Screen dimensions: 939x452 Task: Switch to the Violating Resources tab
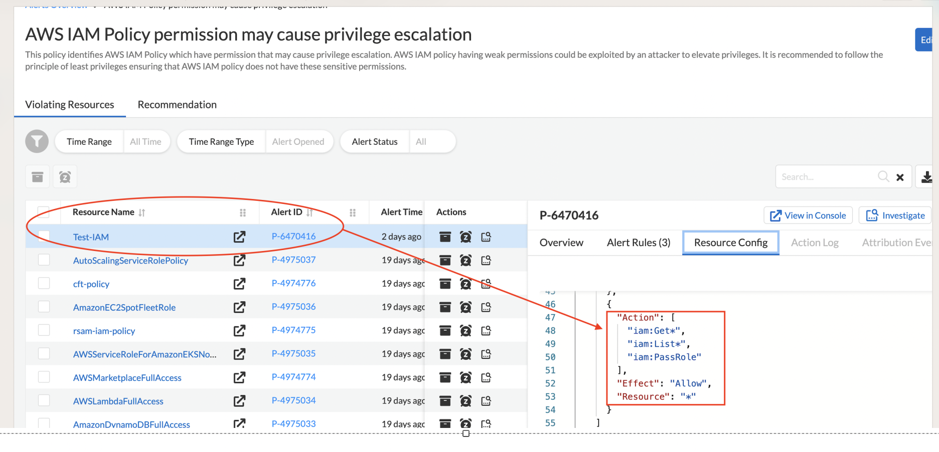click(70, 105)
